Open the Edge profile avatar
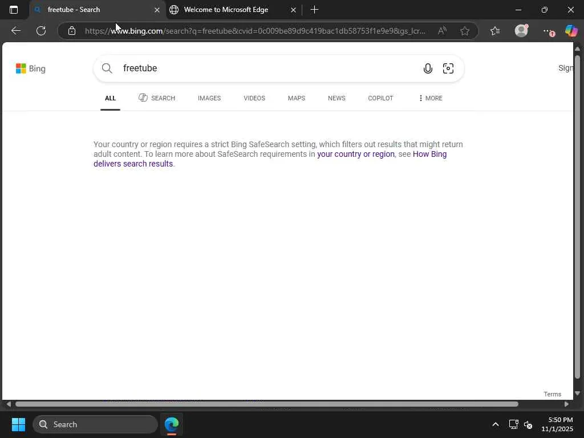Viewport: 584px width, 438px height. [x=521, y=30]
